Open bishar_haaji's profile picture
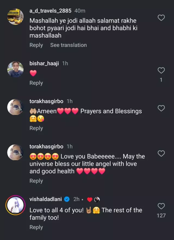The height and width of the screenshot is (240, 174). pos(15,69)
